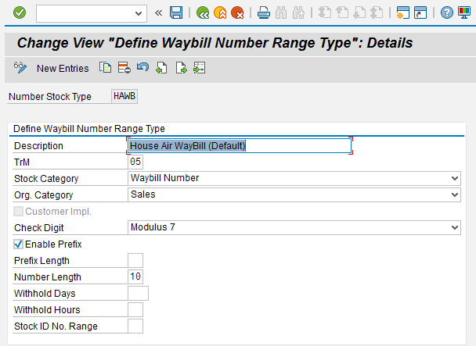This screenshot has width=476, height=346.
Task: Click the Number Length field
Action: pyautogui.click(x=135, y=276)
